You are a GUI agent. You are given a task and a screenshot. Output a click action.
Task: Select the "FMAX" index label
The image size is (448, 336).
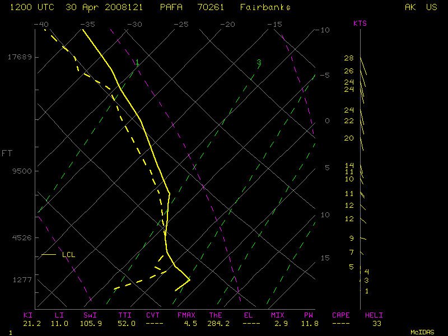point(186,315)
